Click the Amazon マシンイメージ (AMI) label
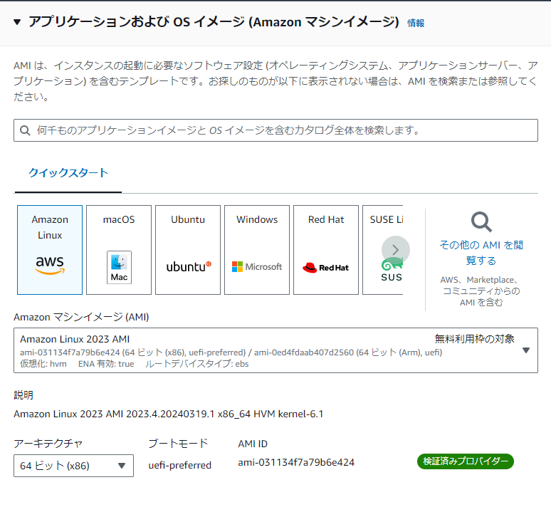This screenshot has height=512, width=551. point(81,317)
